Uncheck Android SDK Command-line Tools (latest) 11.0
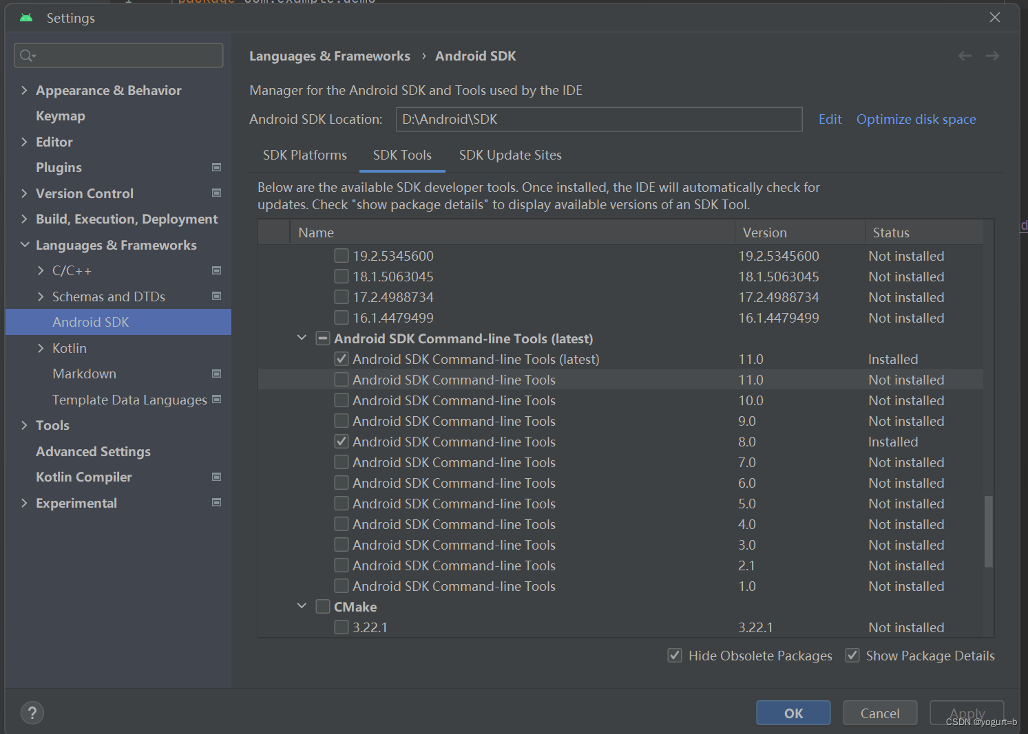 tap(341, 359)
